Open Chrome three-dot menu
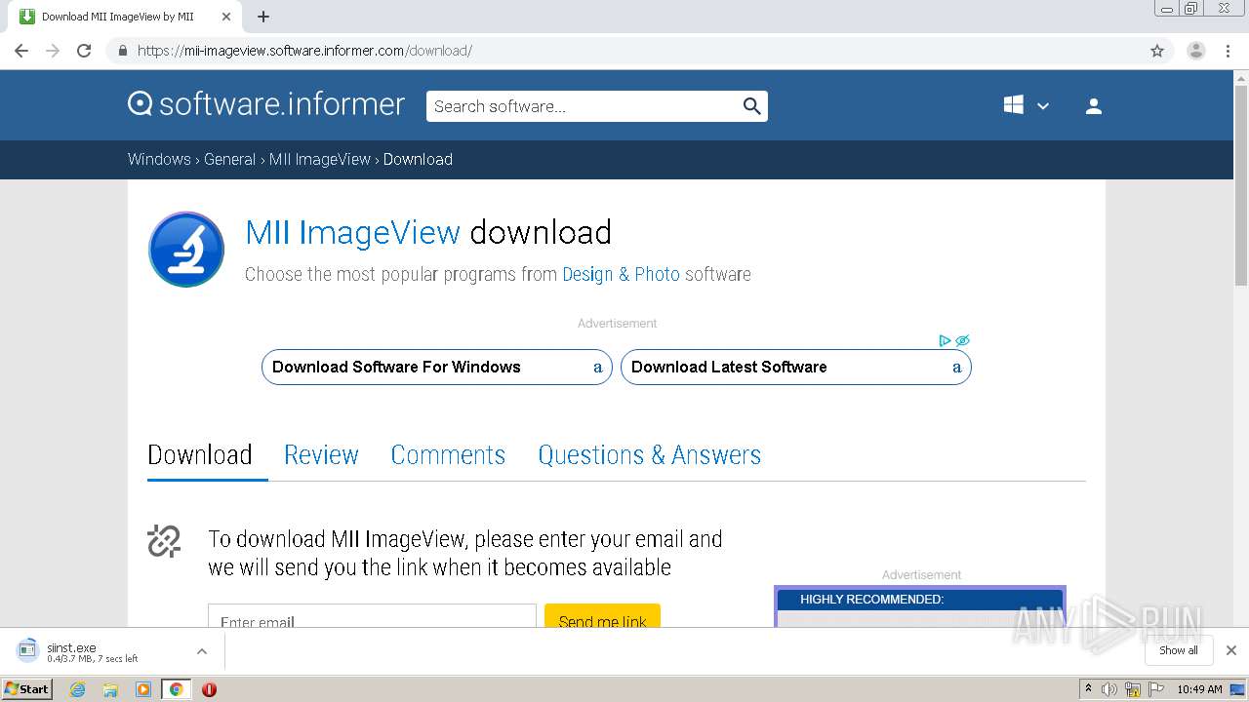 click(x=1229, y=51)
